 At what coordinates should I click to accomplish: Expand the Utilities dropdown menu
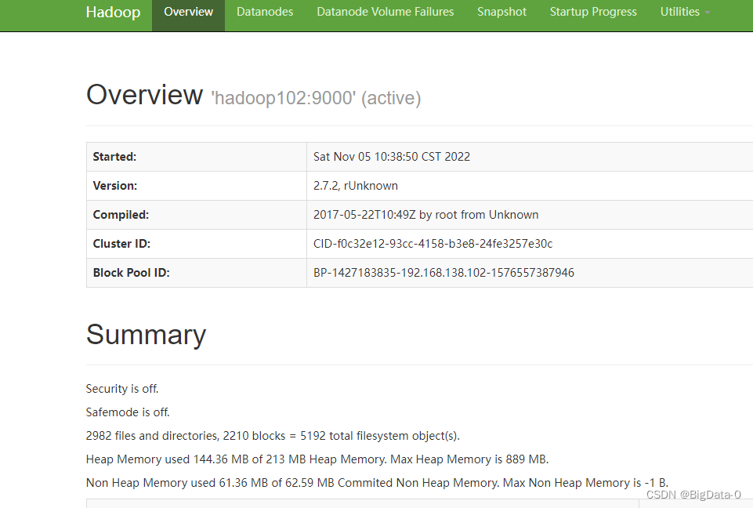685,12
